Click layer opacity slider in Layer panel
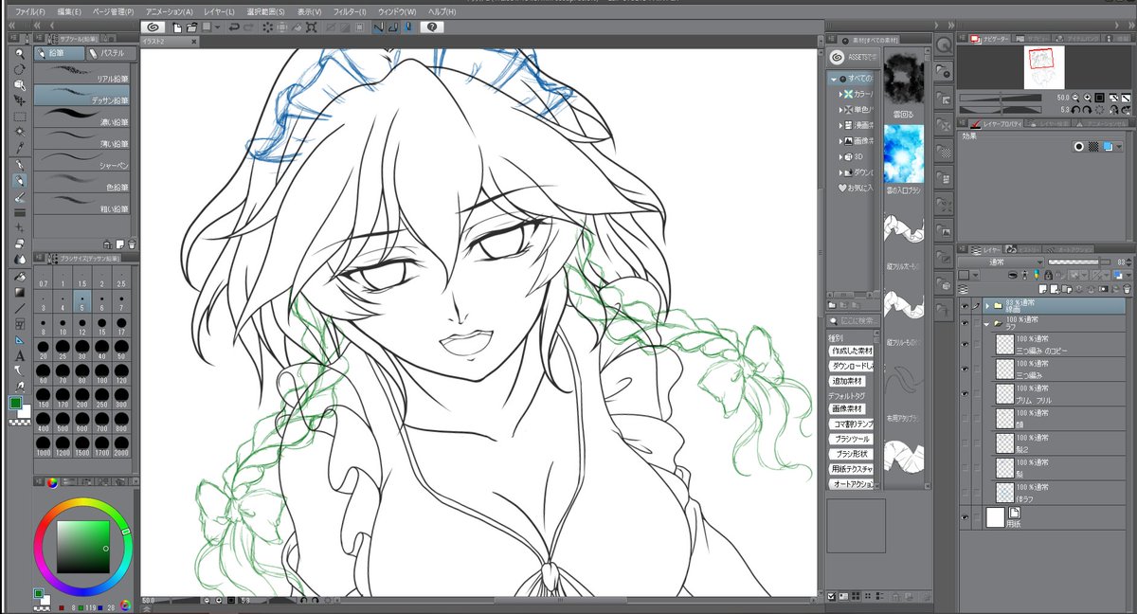 1078,262
